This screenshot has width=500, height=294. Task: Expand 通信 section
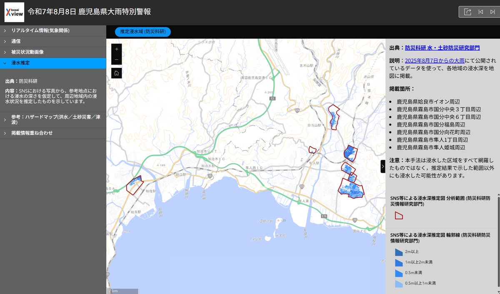[x=53, y=41]
